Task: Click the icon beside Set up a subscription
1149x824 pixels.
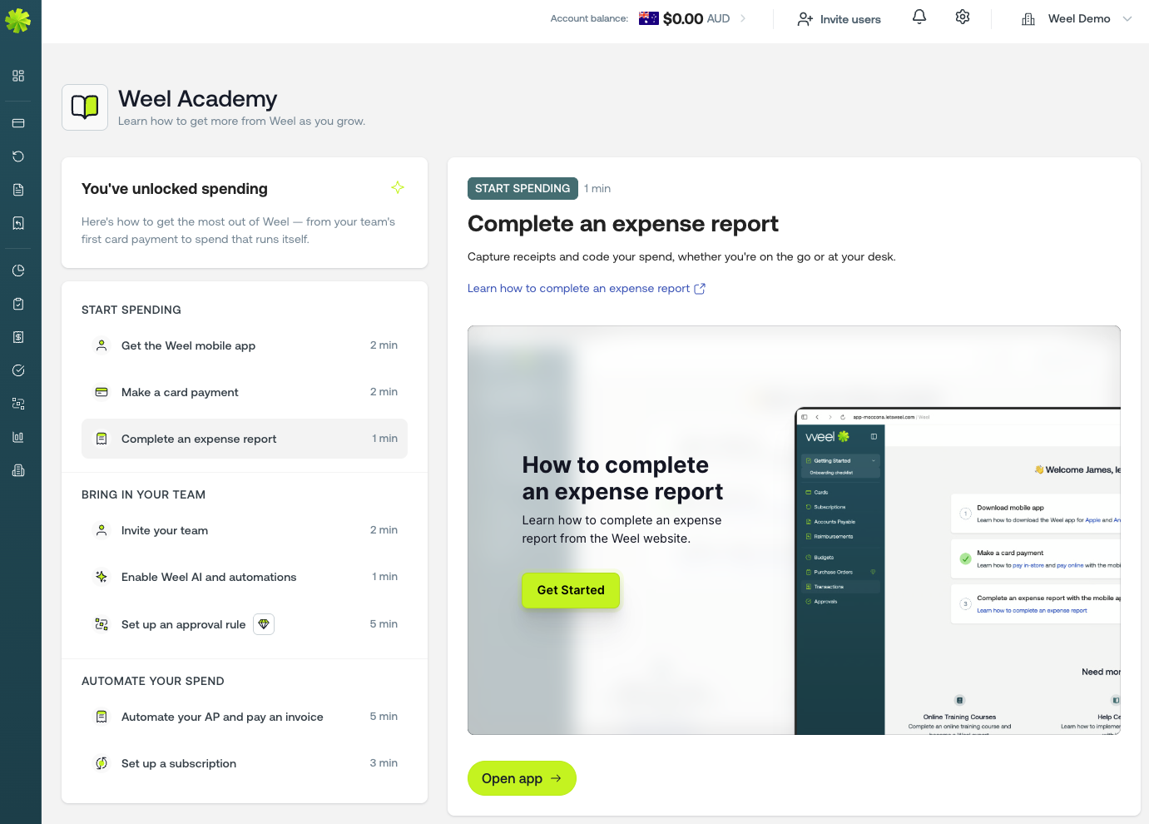Action: [102, 763]
